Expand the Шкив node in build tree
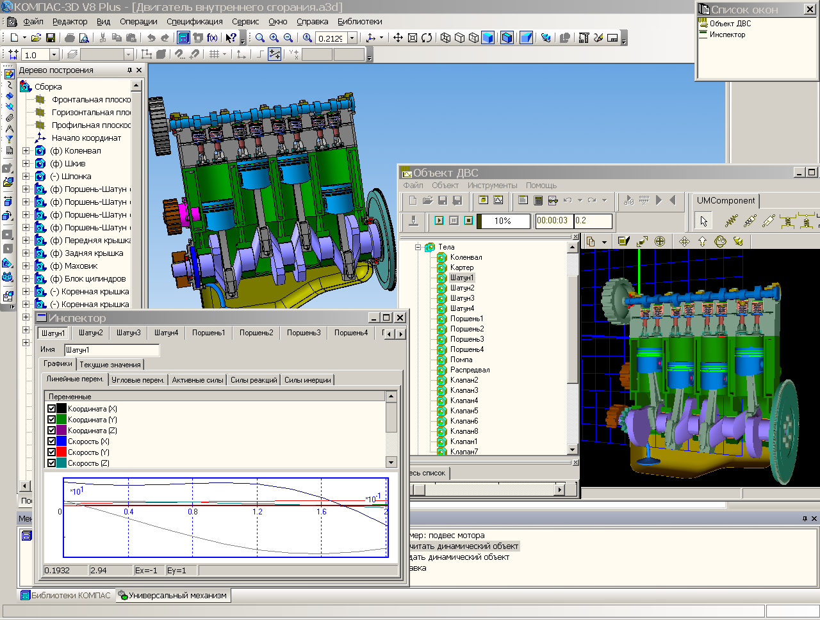Image resolution: width=820 pixels, height=620 pixels. pyautogui.click(x=26, y=164)
